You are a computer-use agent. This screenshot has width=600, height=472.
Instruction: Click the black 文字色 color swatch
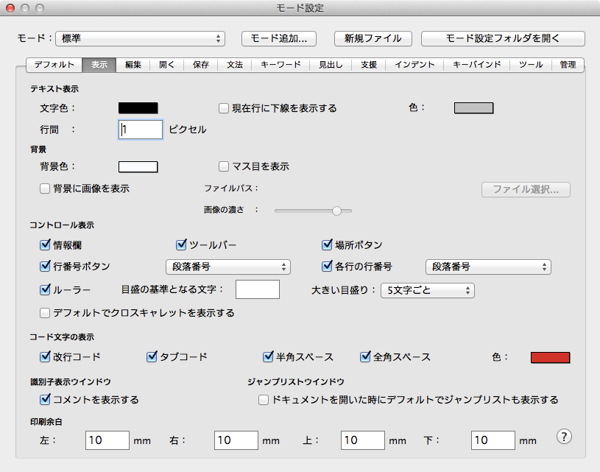pyautogui.click(x=138, y=108)
